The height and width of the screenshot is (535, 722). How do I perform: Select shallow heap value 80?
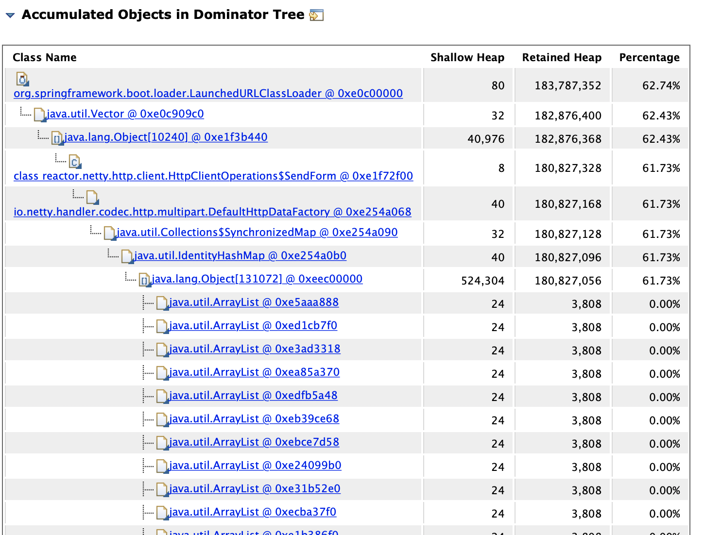pos(498,85)
